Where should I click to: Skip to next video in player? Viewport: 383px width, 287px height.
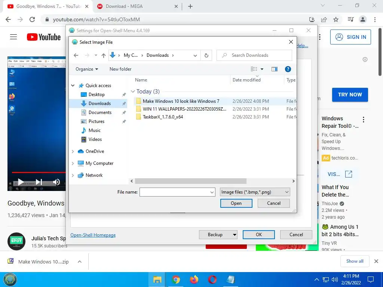click(x=39, y=182)
